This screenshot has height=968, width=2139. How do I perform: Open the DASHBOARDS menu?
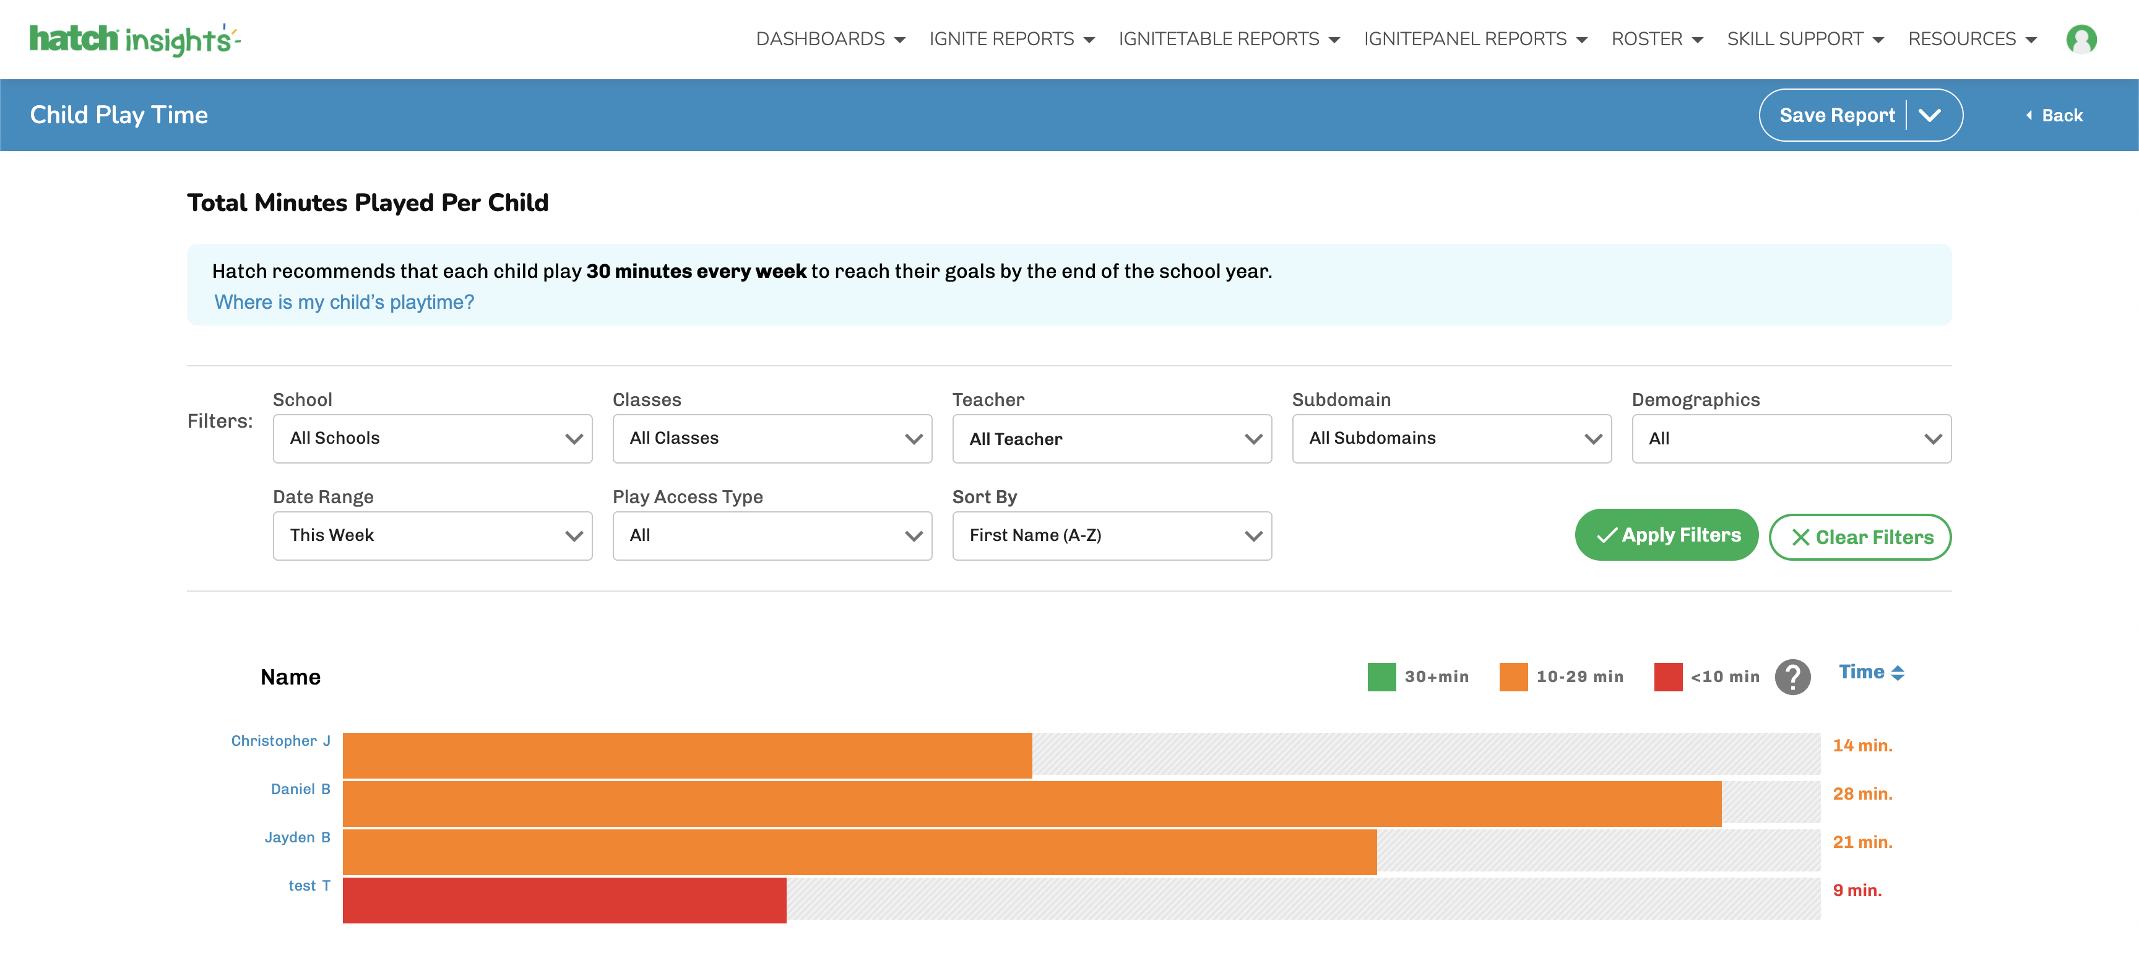(x=831, y=39)
